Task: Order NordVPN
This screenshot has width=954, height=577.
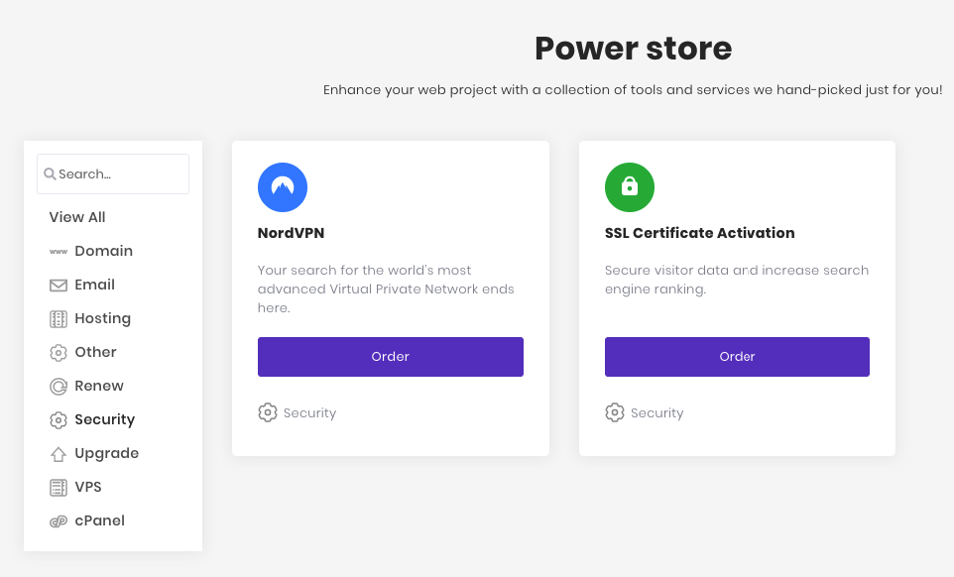Action: [x=390, y=357]
